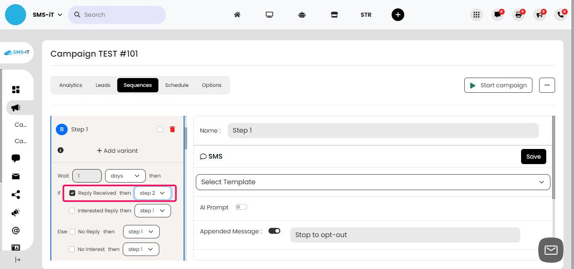Click the Start campaign button
The width and height of the screenshot is (574, 269).
pos(498,85)
